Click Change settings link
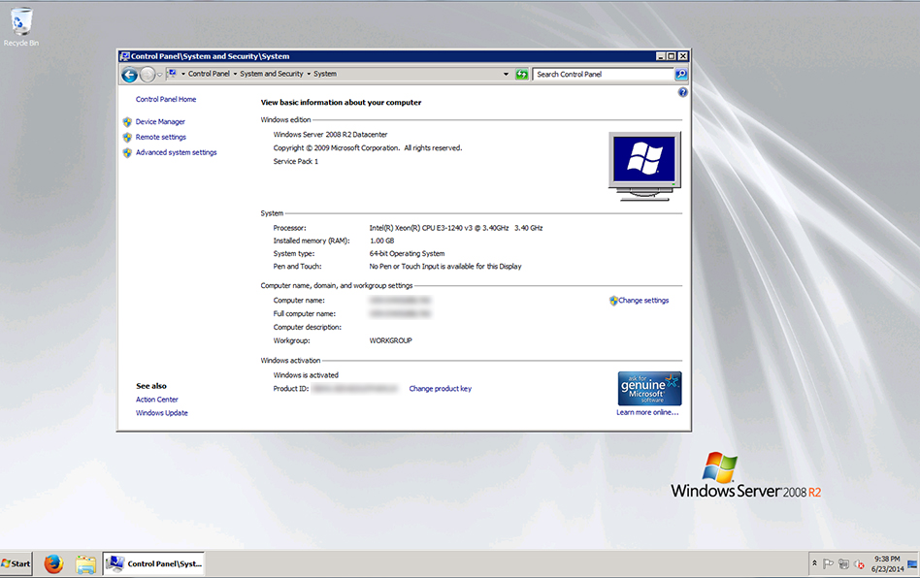The width and height of the screenshot is (920, 578). (643, 300)
